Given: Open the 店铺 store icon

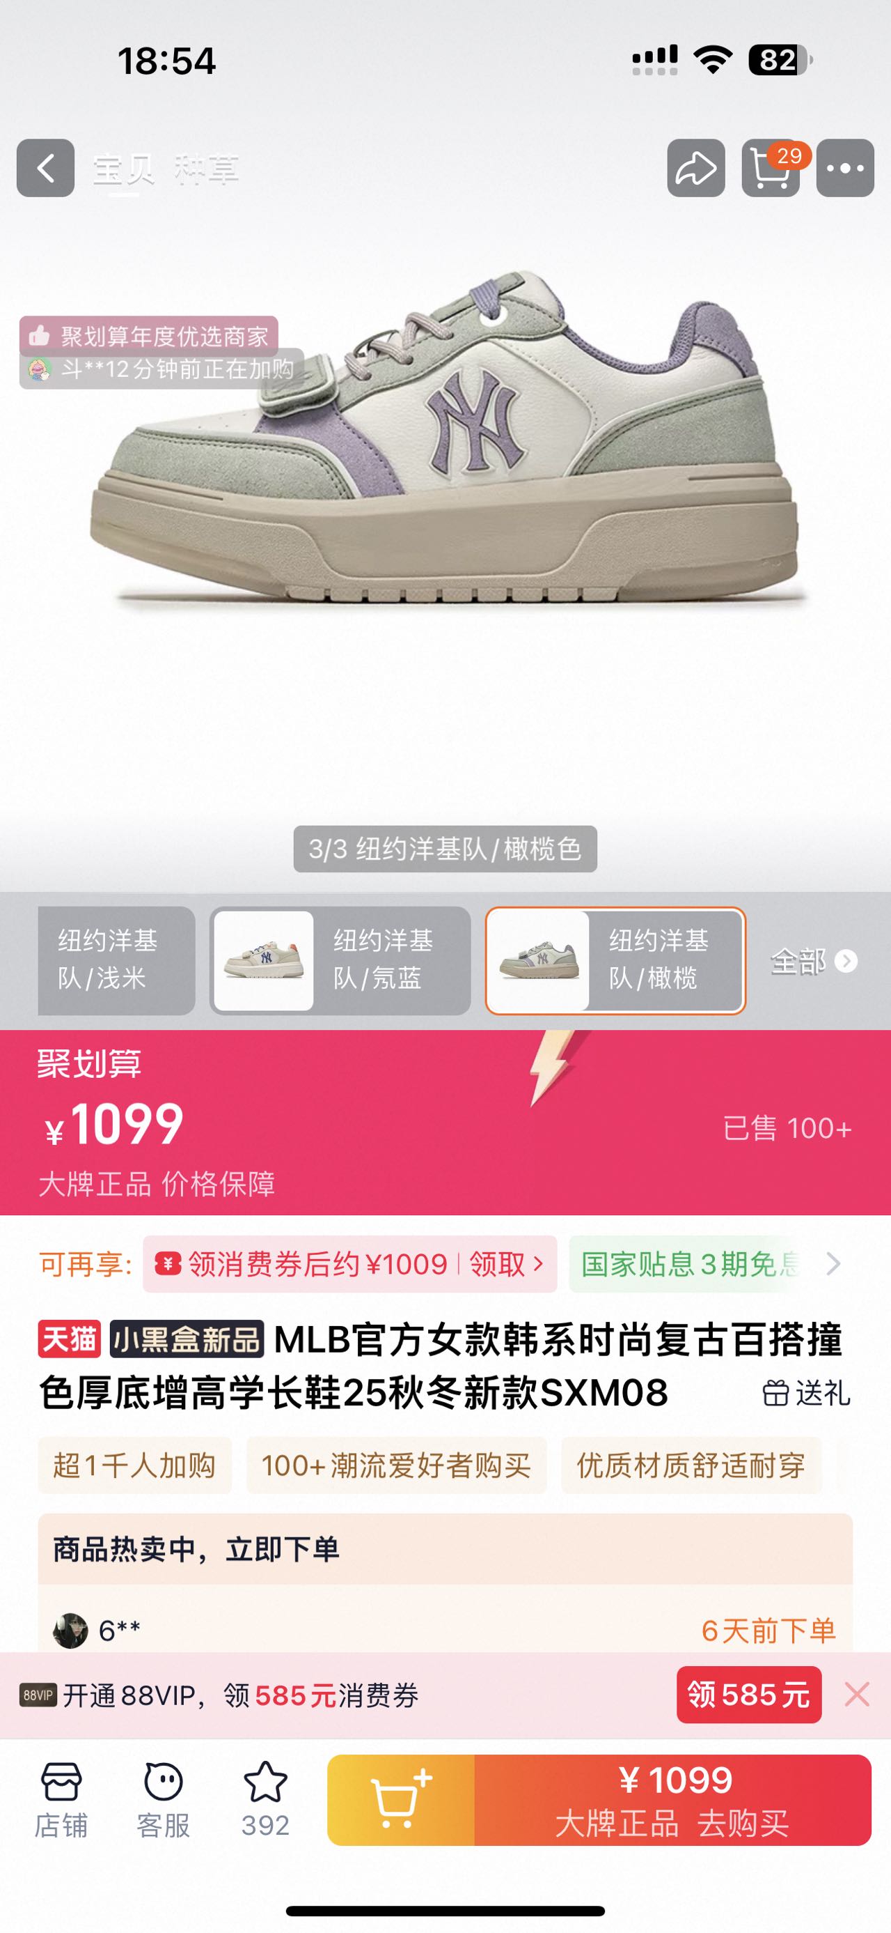Looking at the screenshot, I should pyautogui.click(x=61, y=1799).
